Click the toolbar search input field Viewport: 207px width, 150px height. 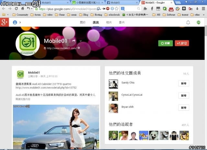click(x=131, y=9)
